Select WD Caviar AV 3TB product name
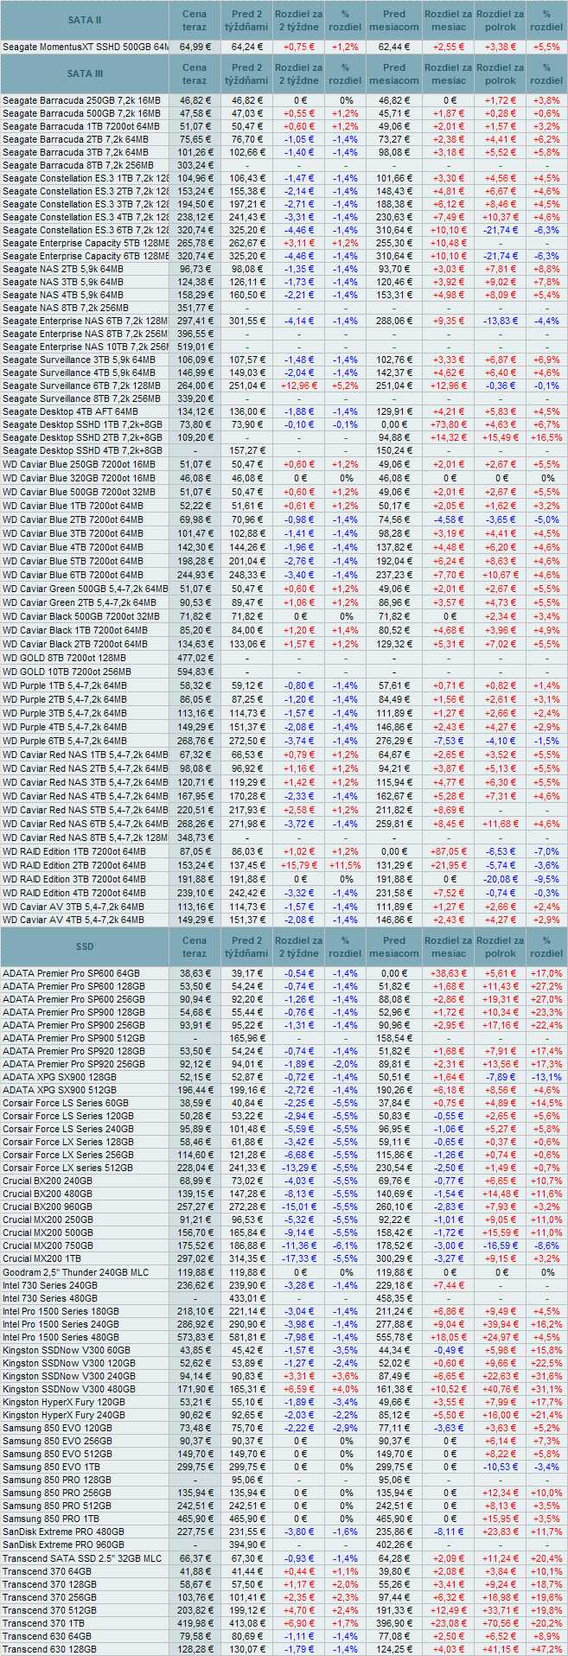Viewport: 568px width, 1656px height. tap(73, 907)
